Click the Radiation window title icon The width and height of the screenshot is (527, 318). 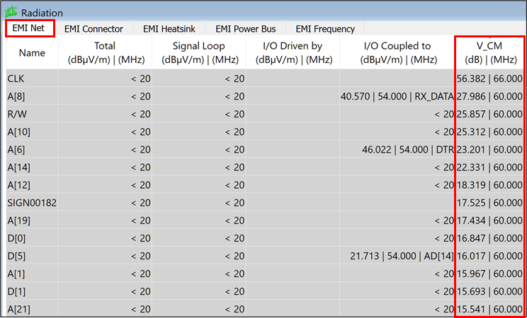pyautogui.click(x=10, y=12)
